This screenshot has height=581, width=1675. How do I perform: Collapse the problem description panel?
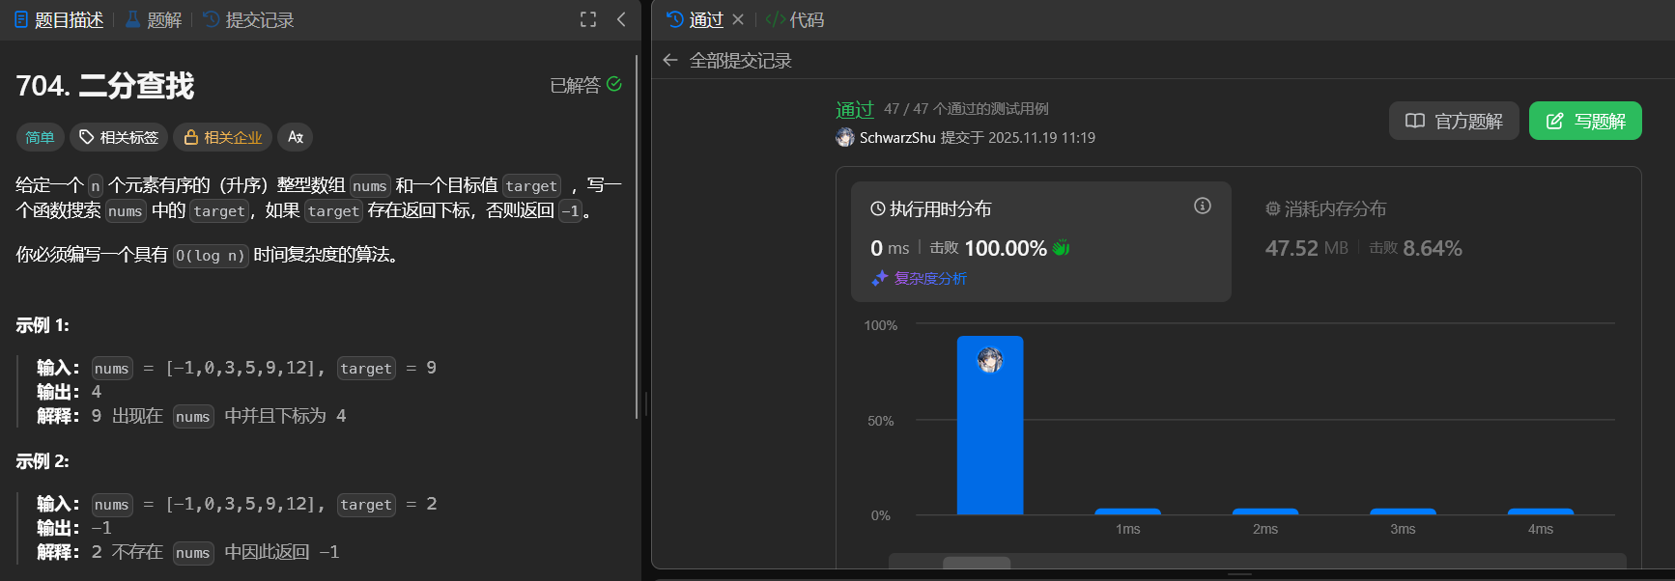[621, 19]
